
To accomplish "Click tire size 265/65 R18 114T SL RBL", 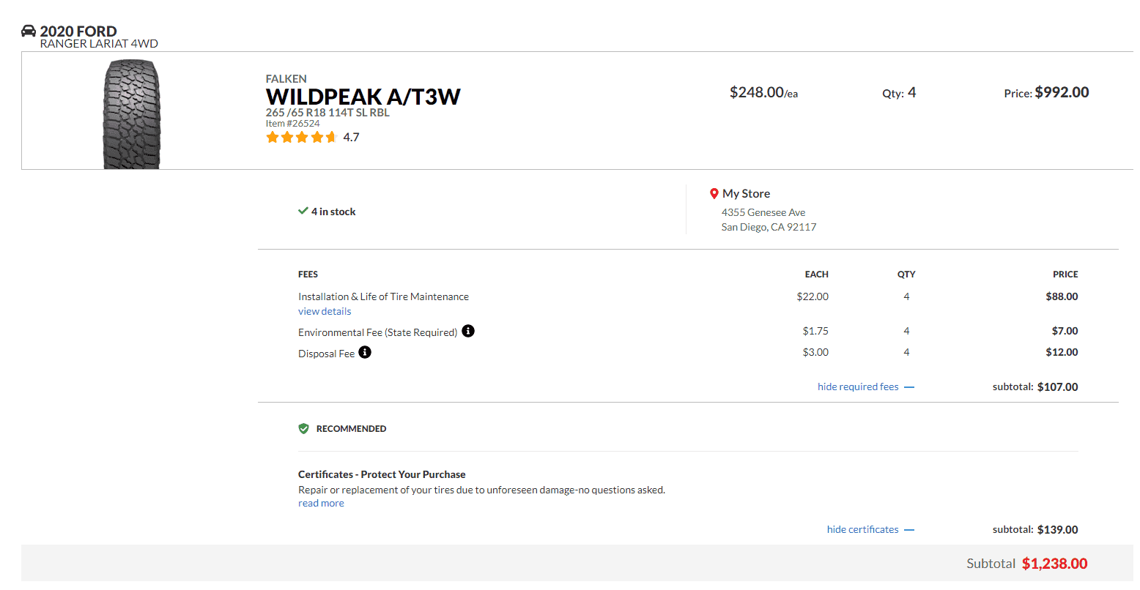I will click(327, 113).
